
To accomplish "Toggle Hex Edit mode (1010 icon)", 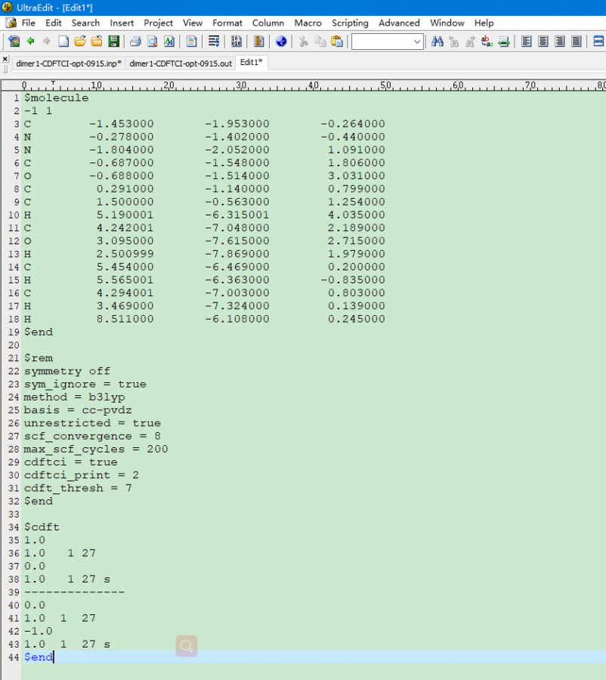I will pyautogui.click(x=237, y=42).
